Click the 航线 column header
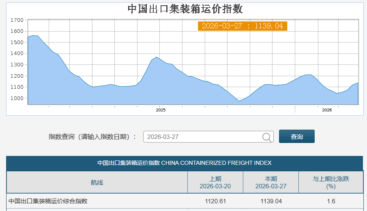Viewport: 367px width, 211px height. (97, 182)
